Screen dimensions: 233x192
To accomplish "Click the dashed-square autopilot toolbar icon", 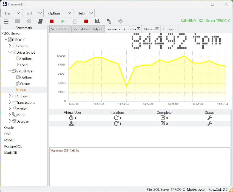I will coord(75,21).
